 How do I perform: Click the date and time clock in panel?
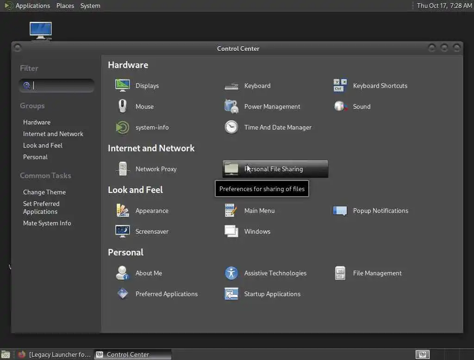(x=444, y=6)
